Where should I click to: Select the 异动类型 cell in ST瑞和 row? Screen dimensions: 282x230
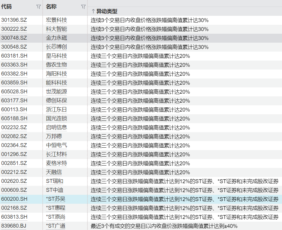[x=185, y=181]
